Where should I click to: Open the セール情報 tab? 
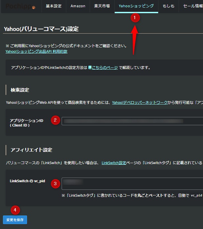click(193, 6)
